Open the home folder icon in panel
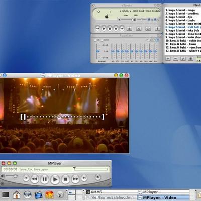This screenshot has height=201, width=201. pyautogui.click(x=17, y=195)
